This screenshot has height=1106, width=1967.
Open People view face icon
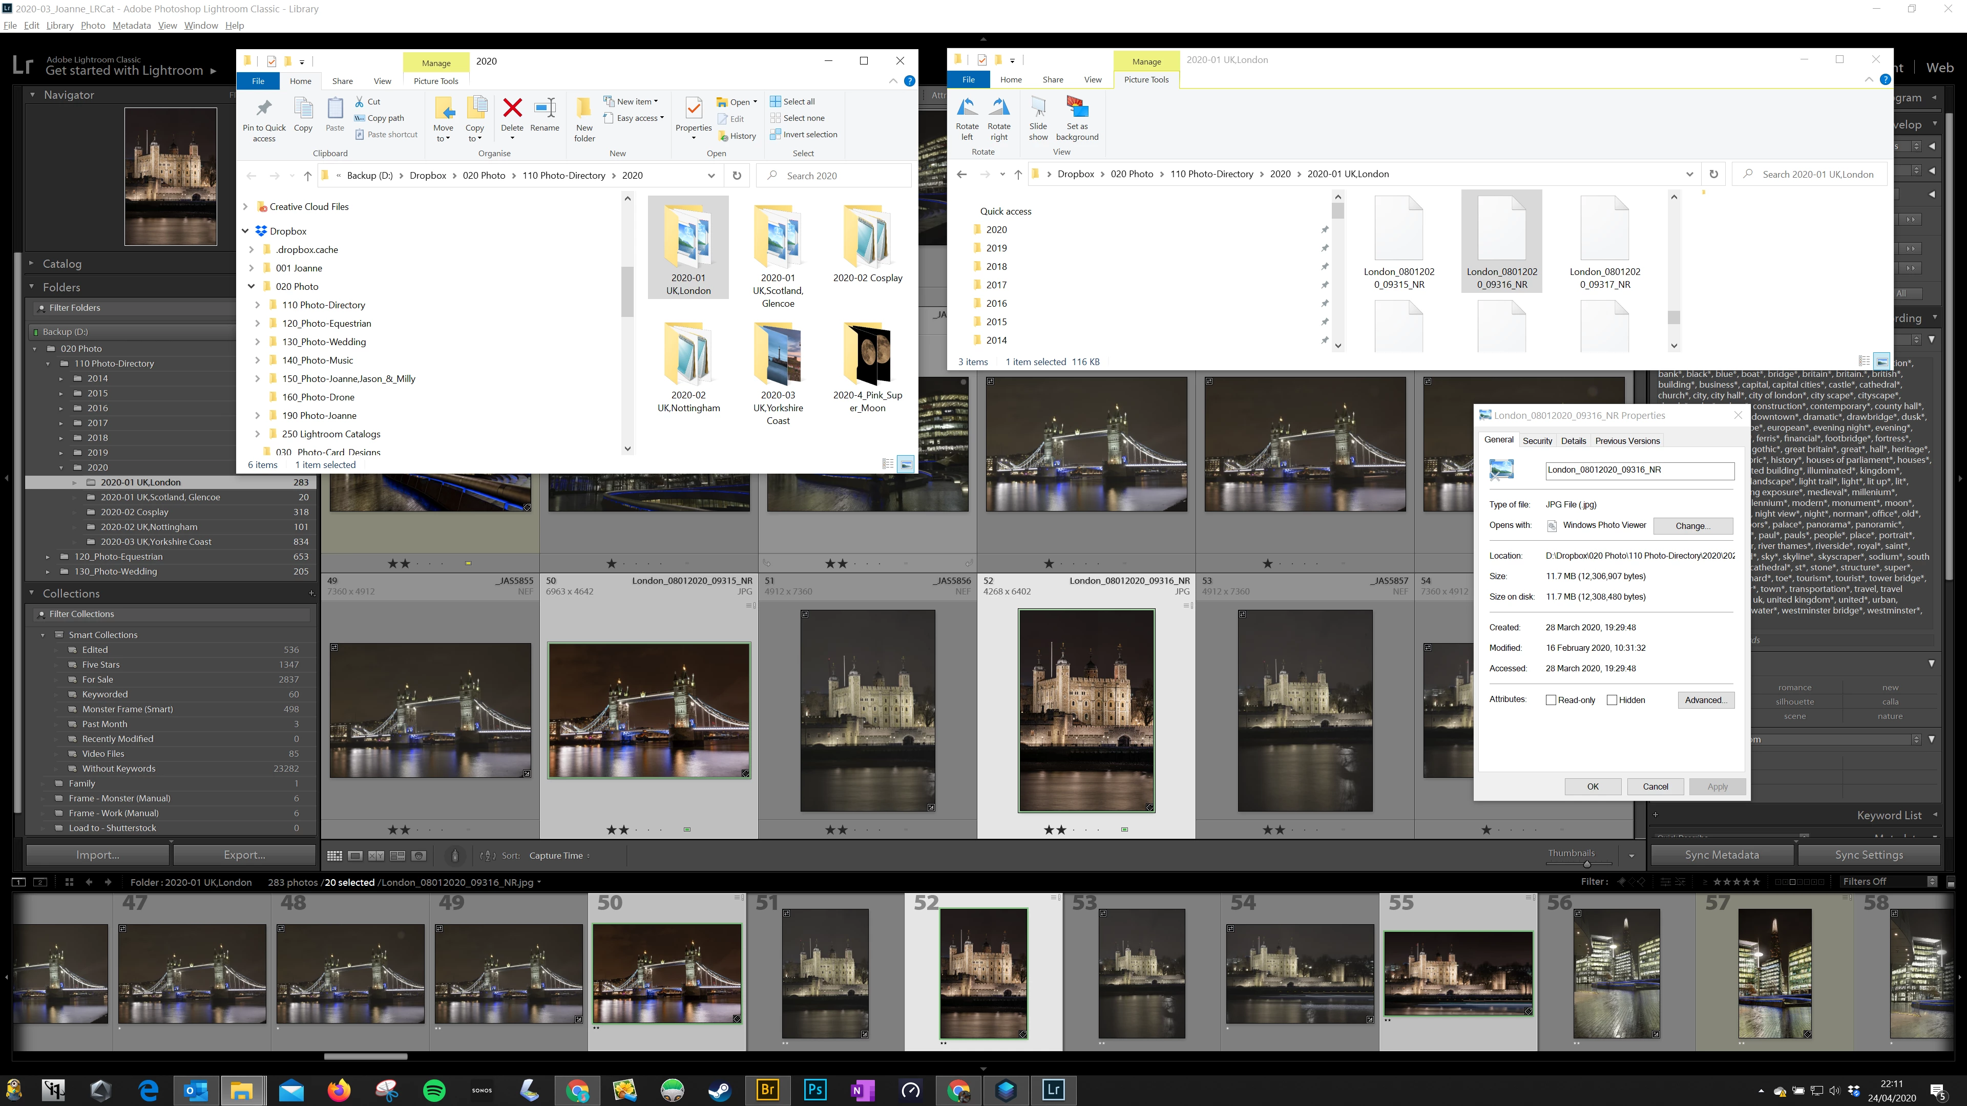click(x=418, y=856)
